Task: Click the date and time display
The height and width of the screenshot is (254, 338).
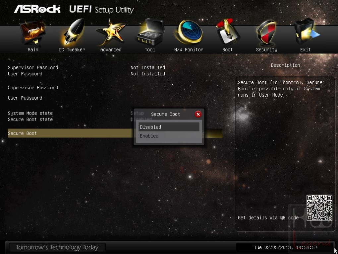Action: click(286, 247)
